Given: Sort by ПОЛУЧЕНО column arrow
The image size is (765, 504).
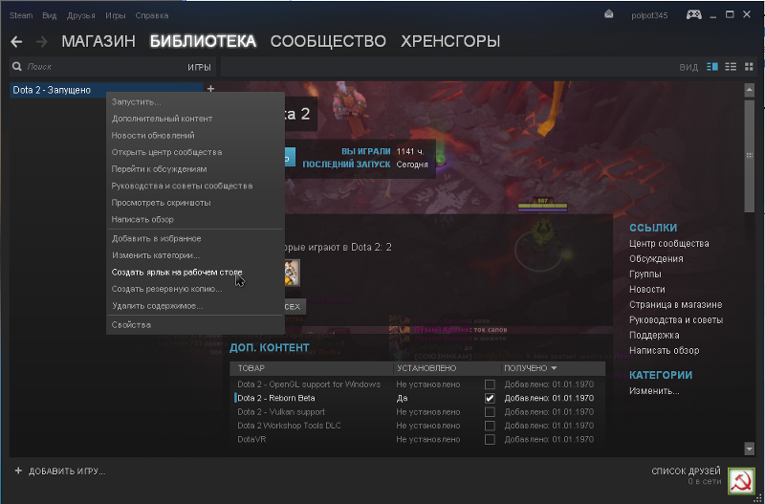Looking at the screenshot, I should (x=554, y=368).
